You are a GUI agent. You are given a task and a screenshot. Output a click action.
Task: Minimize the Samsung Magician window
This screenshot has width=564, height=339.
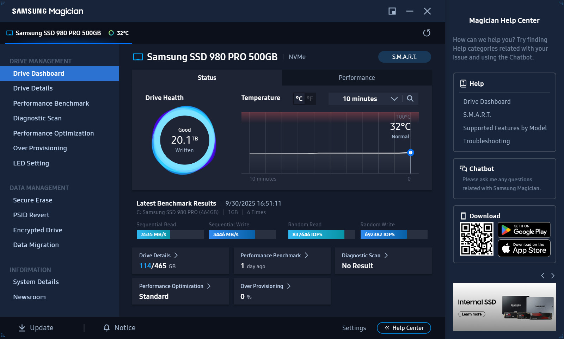coord(410,11)
